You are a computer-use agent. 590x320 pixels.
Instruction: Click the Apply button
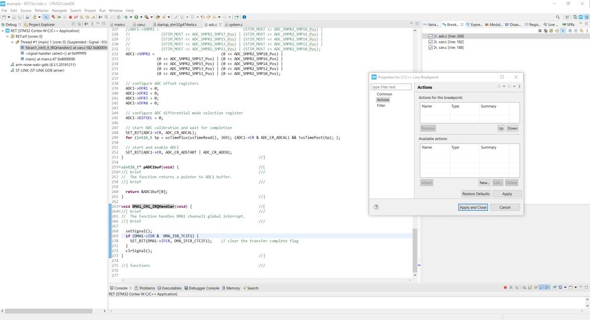(507, 194)
